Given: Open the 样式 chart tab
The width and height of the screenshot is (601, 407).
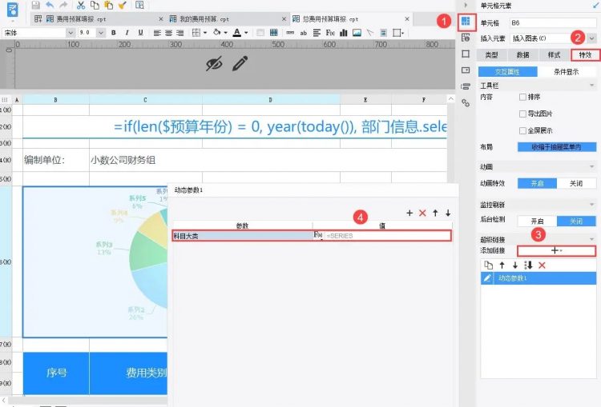Looking at the screenshot, I should point(554,55).
